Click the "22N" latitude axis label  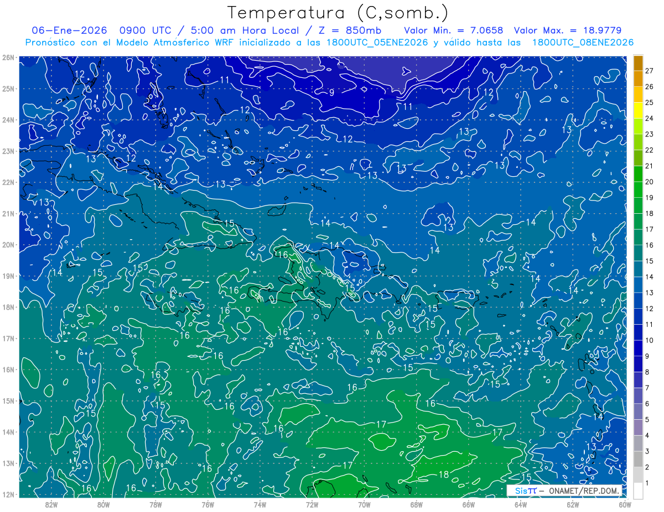[8, 182]
